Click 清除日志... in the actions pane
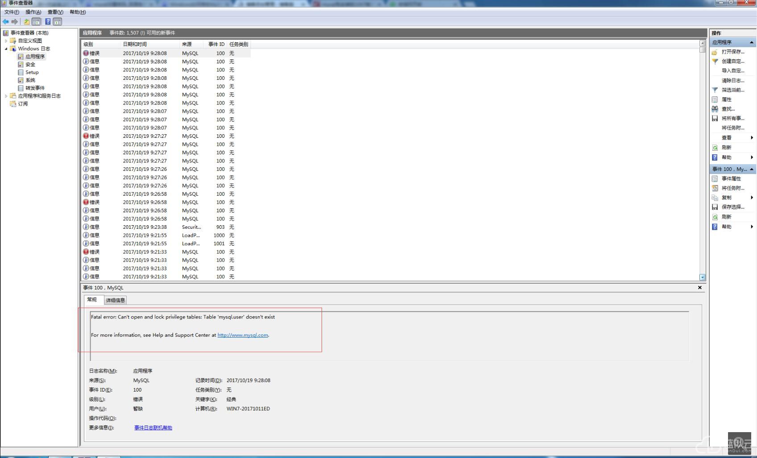This screenshot has height=458, width=757. tap(732, 81)
